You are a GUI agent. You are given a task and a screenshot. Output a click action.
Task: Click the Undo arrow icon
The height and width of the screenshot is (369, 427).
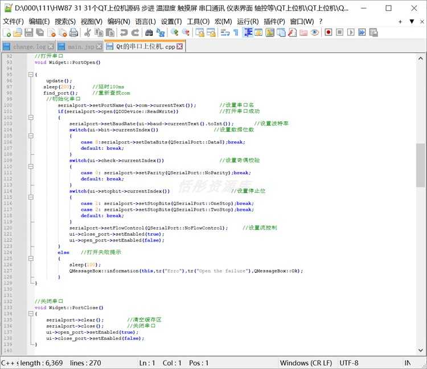pyautogui.click(x=124, y=32)
